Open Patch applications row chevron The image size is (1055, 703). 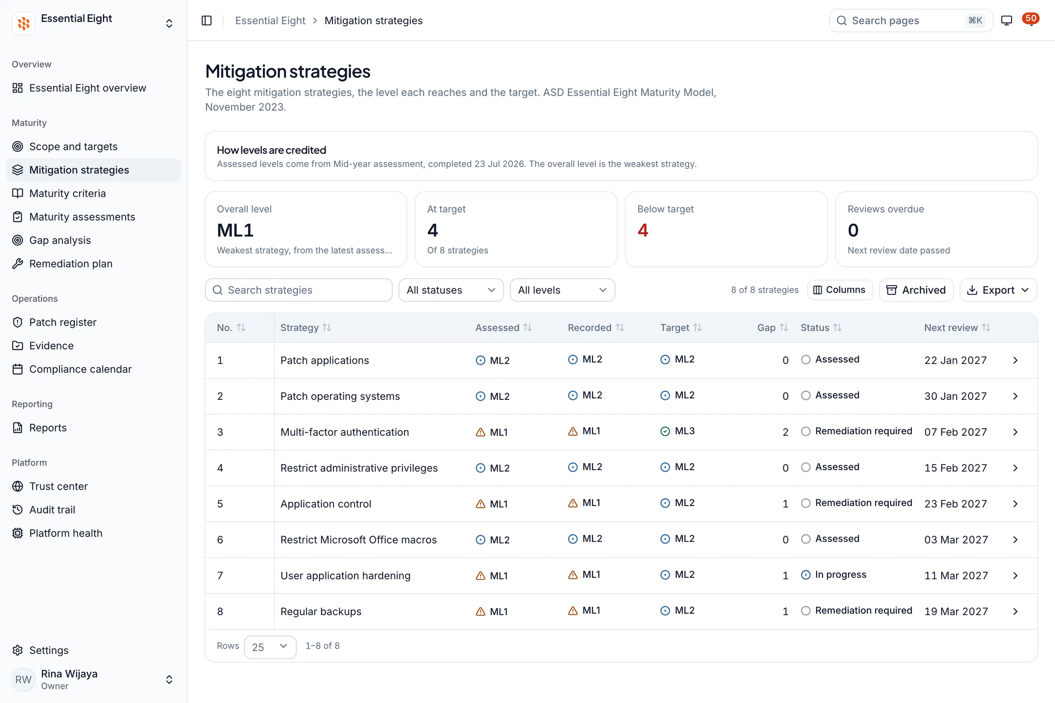point(1015,360)
